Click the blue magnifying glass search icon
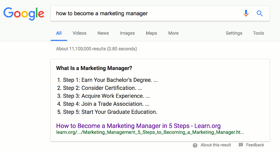This screenshot has width=280, height=154. pyautogui.click(x=260, y=13)
